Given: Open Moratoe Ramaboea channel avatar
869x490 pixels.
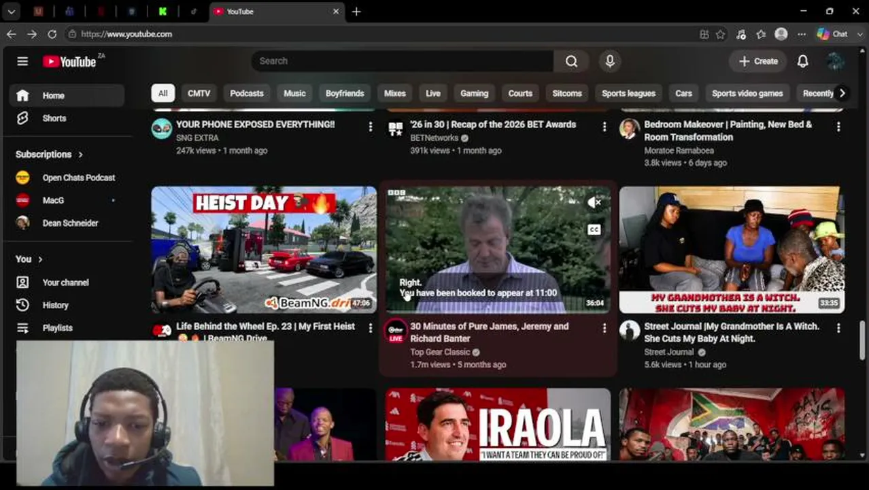Looking at the screenshot, I should click(630, 129).
